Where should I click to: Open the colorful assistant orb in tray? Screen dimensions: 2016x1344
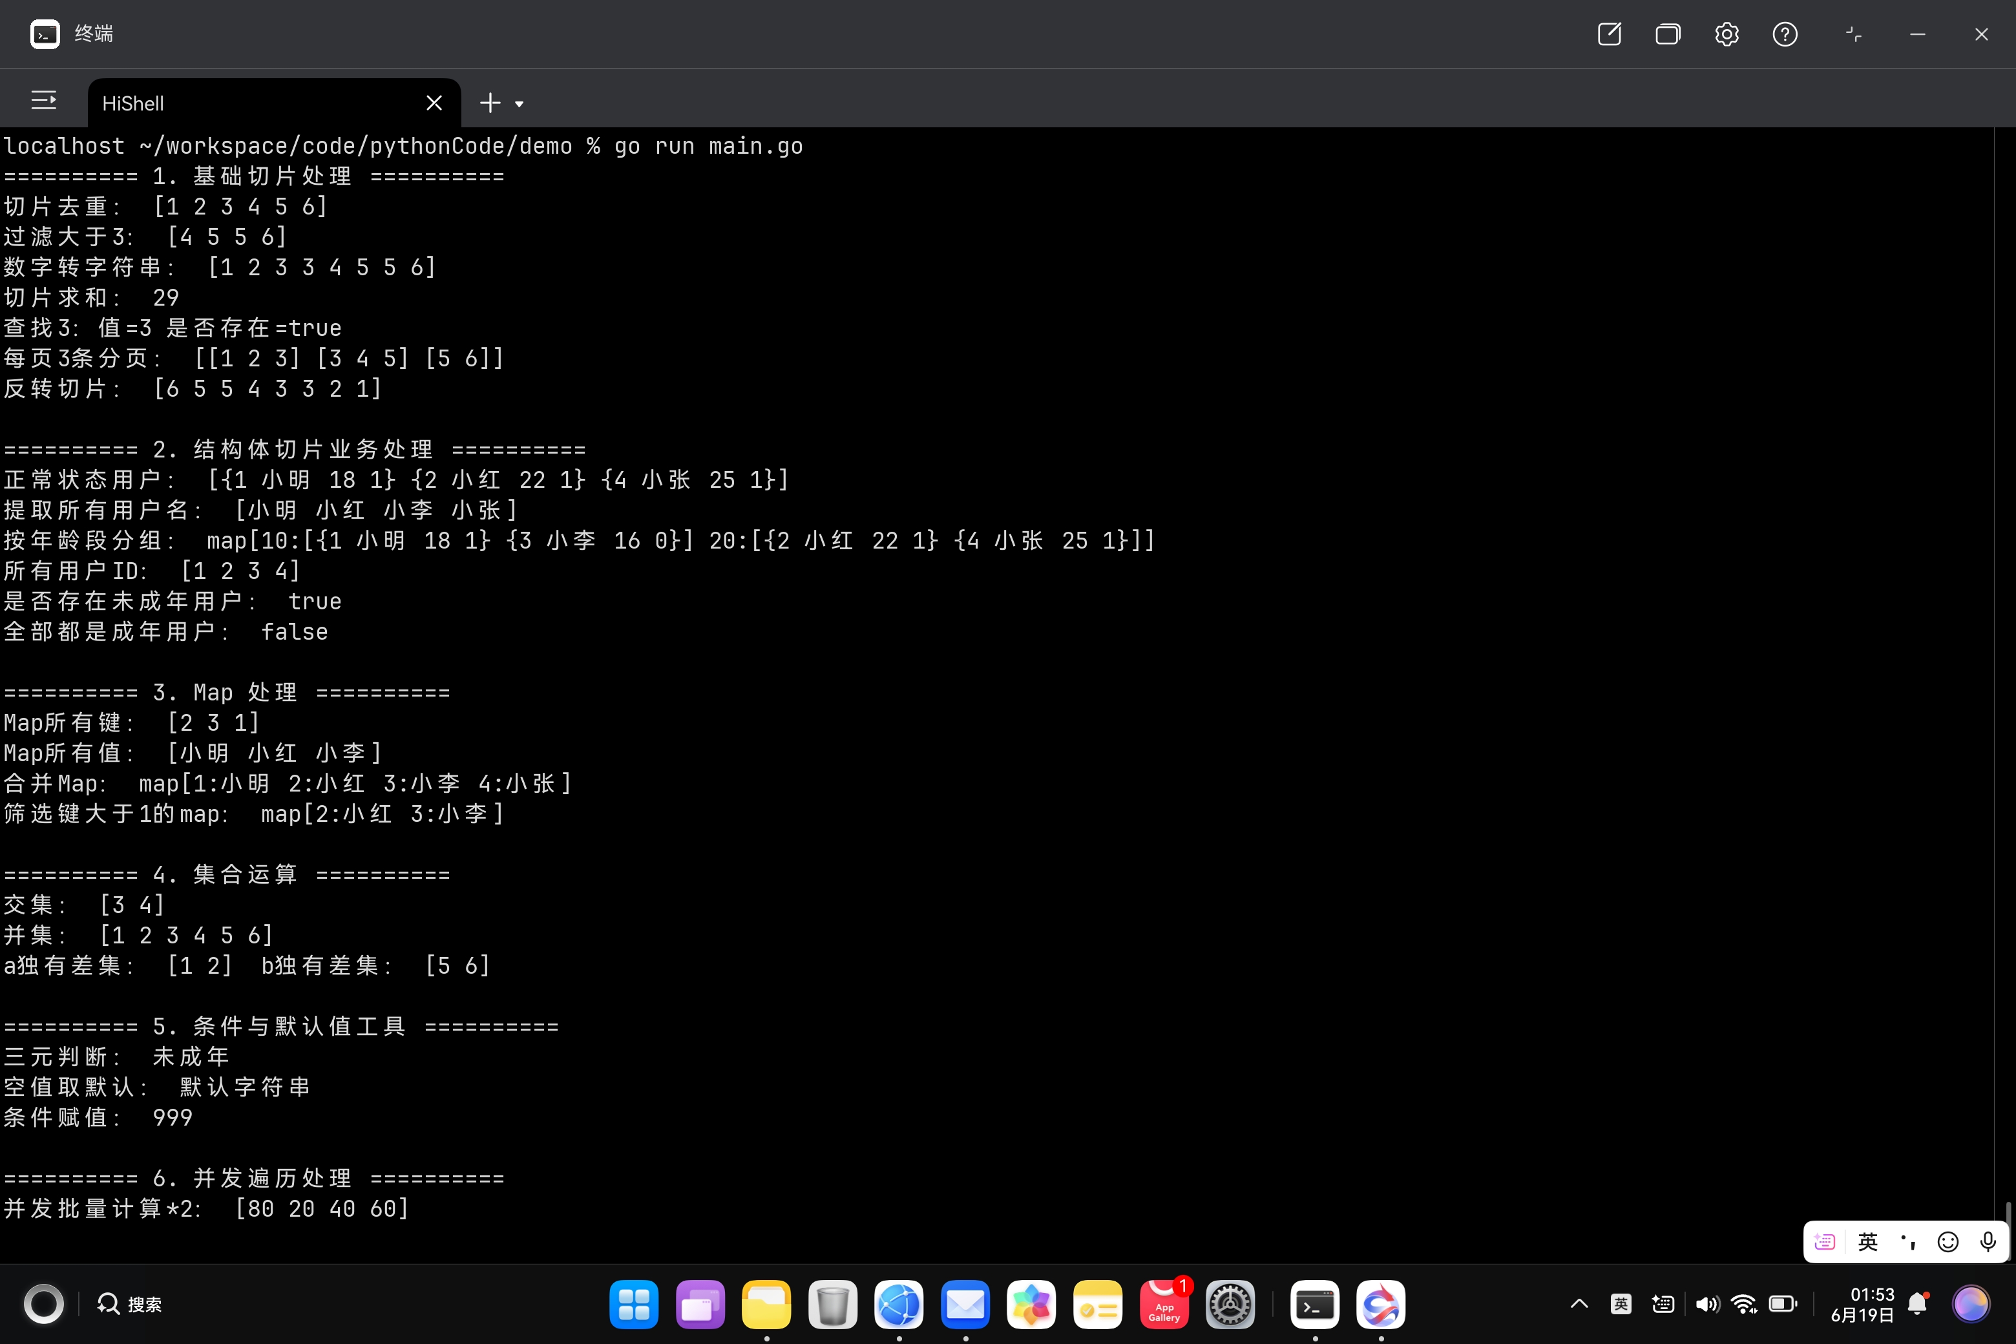tap(1971, 1304)
